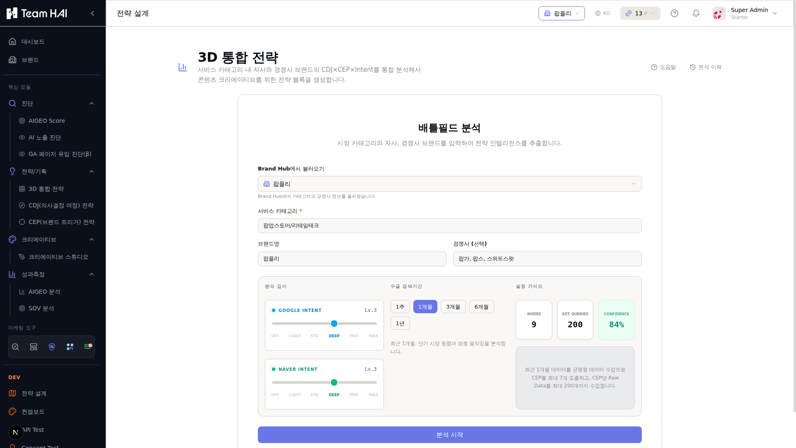This screenshot has width=796, height=448.
Task: Open the 팝플리 brand selector in header
Action: pyautogui.click(x=562, y=13)
